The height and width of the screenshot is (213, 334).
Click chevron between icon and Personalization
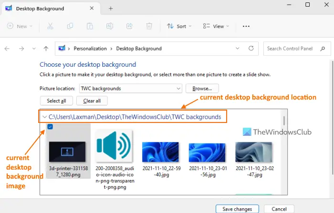[69, 49]
